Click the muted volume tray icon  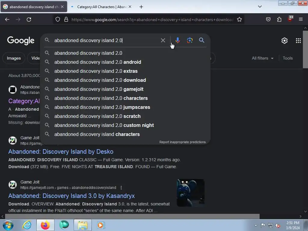pos(278,225)
